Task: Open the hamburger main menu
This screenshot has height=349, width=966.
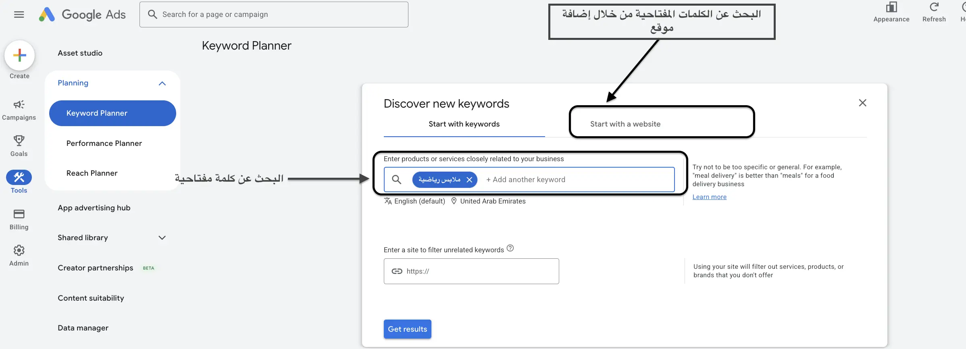Action: [x=19, y=15]
